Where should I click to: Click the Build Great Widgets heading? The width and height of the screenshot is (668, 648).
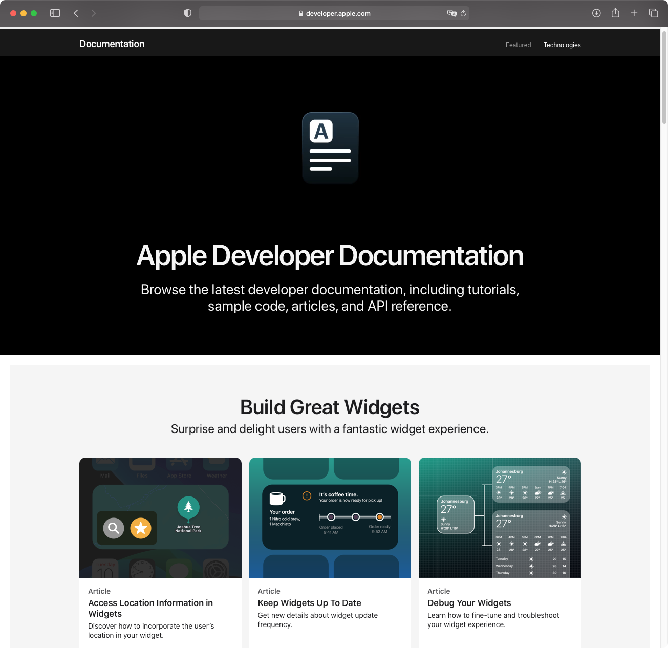[x=330, y=407]
